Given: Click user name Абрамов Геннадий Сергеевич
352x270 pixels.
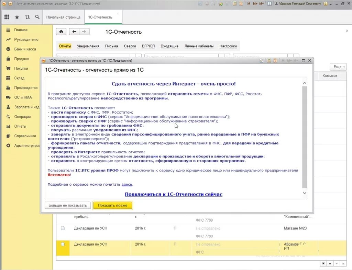Looking at the screenshot, I should click(298, 3).
